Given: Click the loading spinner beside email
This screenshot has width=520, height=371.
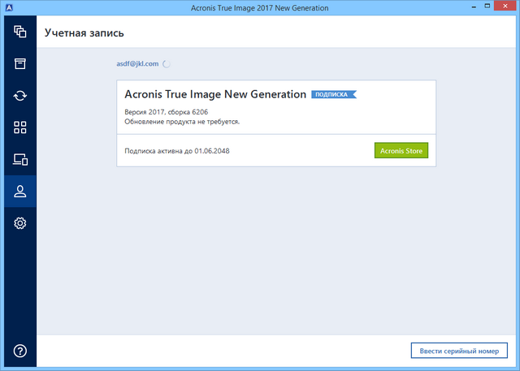Looking at the screenshot, I should (167, 63).
